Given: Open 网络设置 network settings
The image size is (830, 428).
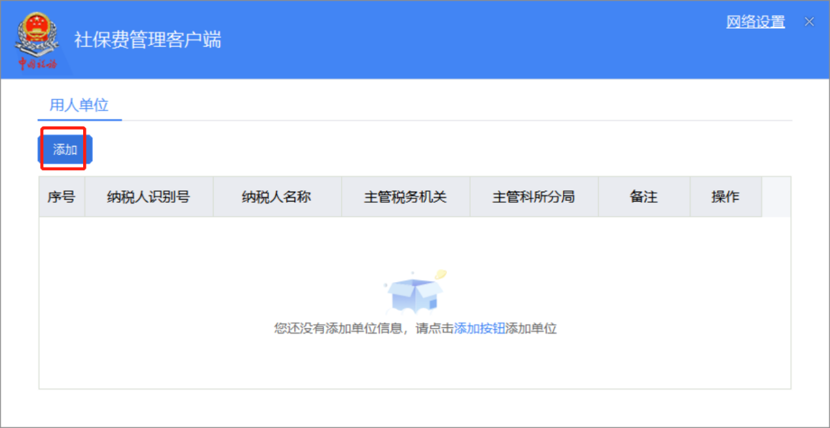Looking at the screenshot, I should point(755,22).
